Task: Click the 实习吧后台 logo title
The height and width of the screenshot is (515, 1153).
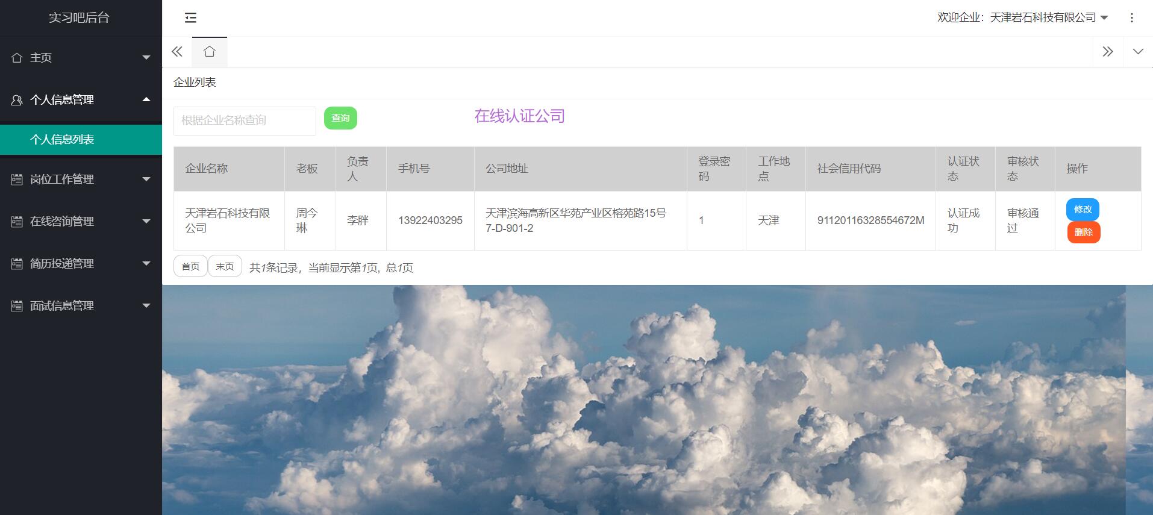Action: [x=79, y=18]
